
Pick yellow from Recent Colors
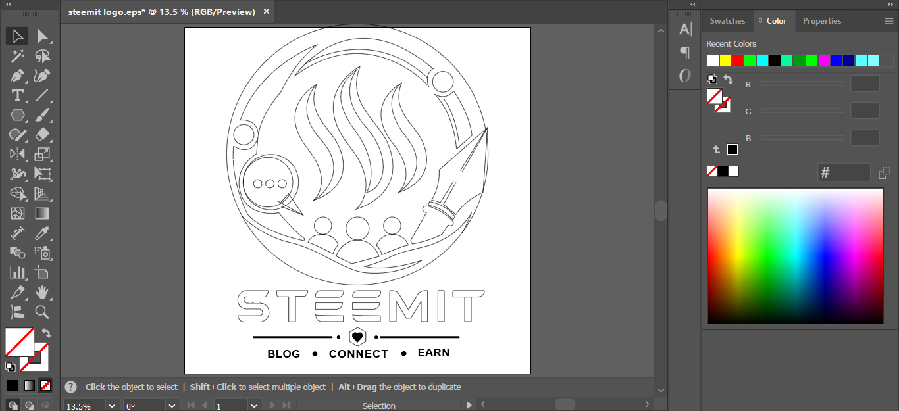coord(725,61)
